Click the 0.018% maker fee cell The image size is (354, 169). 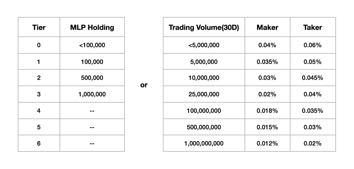tap(267, 111)
